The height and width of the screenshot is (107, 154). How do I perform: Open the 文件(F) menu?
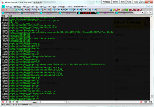[x=9, y=7]
